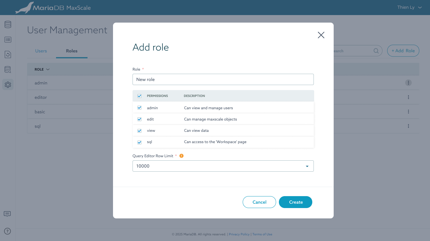Open the feedback chat icon
Viewport: 430px width, 241px height.
7,214
